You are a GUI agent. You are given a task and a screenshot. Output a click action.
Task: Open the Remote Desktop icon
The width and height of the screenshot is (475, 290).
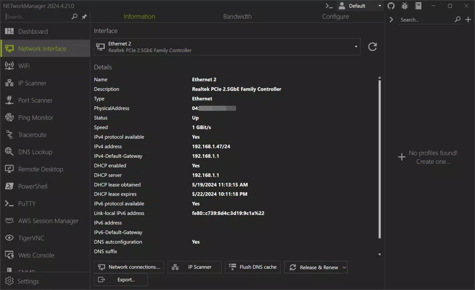pos(9,169)
